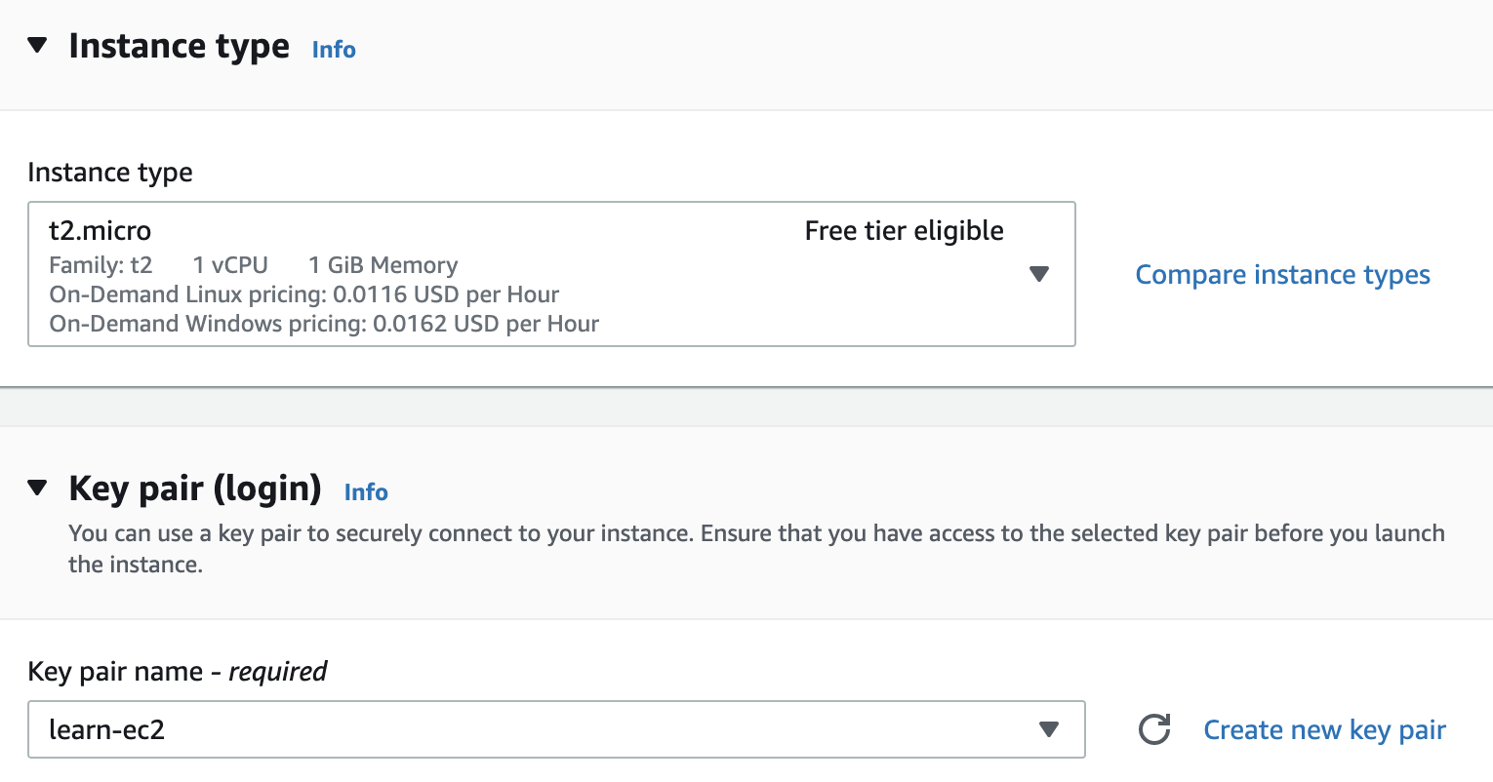The image size is (1493, 782).
Task: Click Compare instance types link
Action: point(1282,275)
